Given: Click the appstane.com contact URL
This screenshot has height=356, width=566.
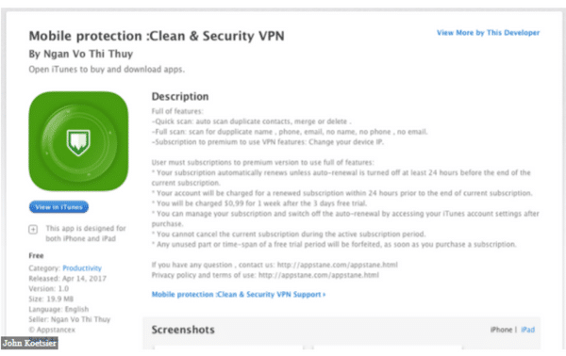Looking at the screenshot, I should (x=337, y=265).
